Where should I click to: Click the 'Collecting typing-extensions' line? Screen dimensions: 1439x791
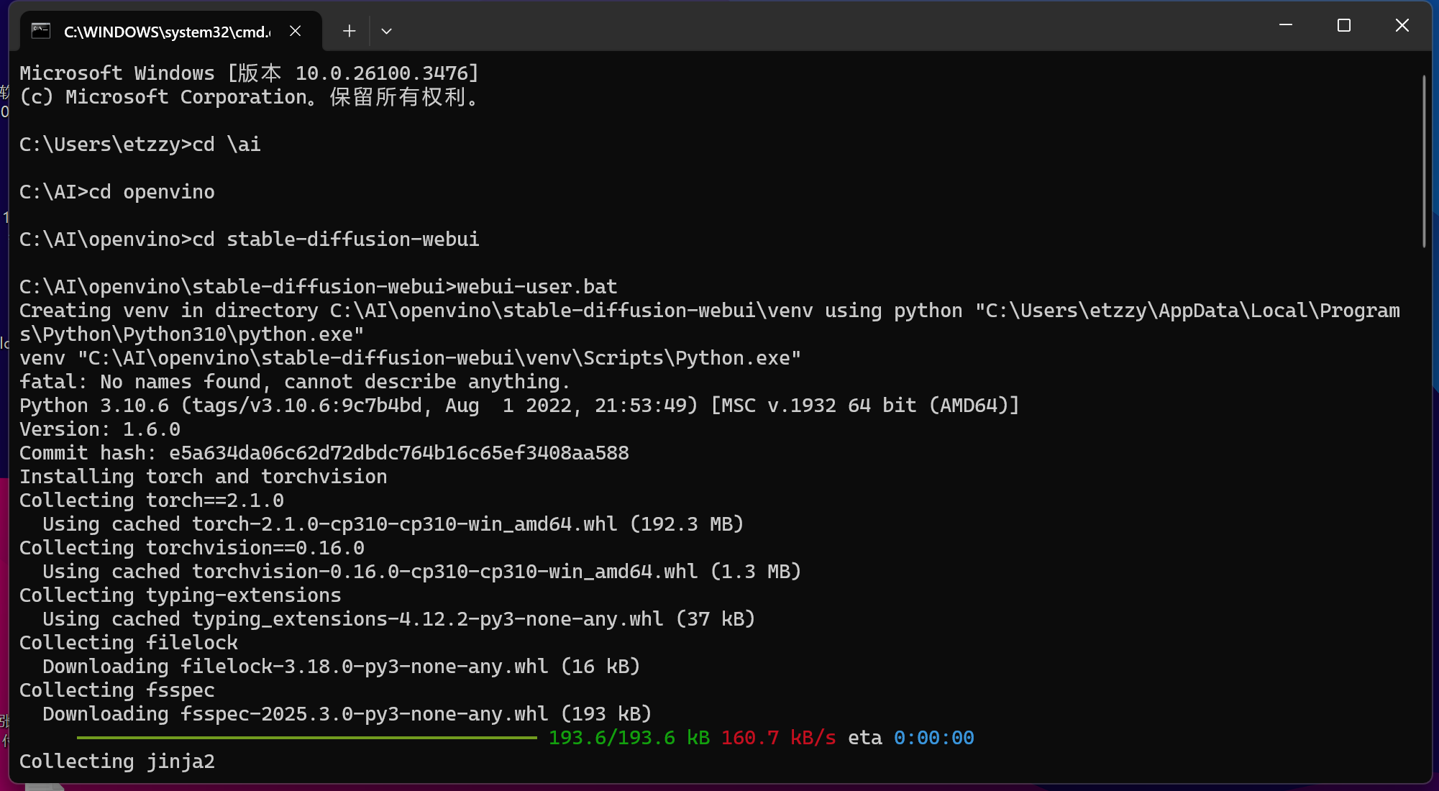pyautogui.click(x=181, y=595)
